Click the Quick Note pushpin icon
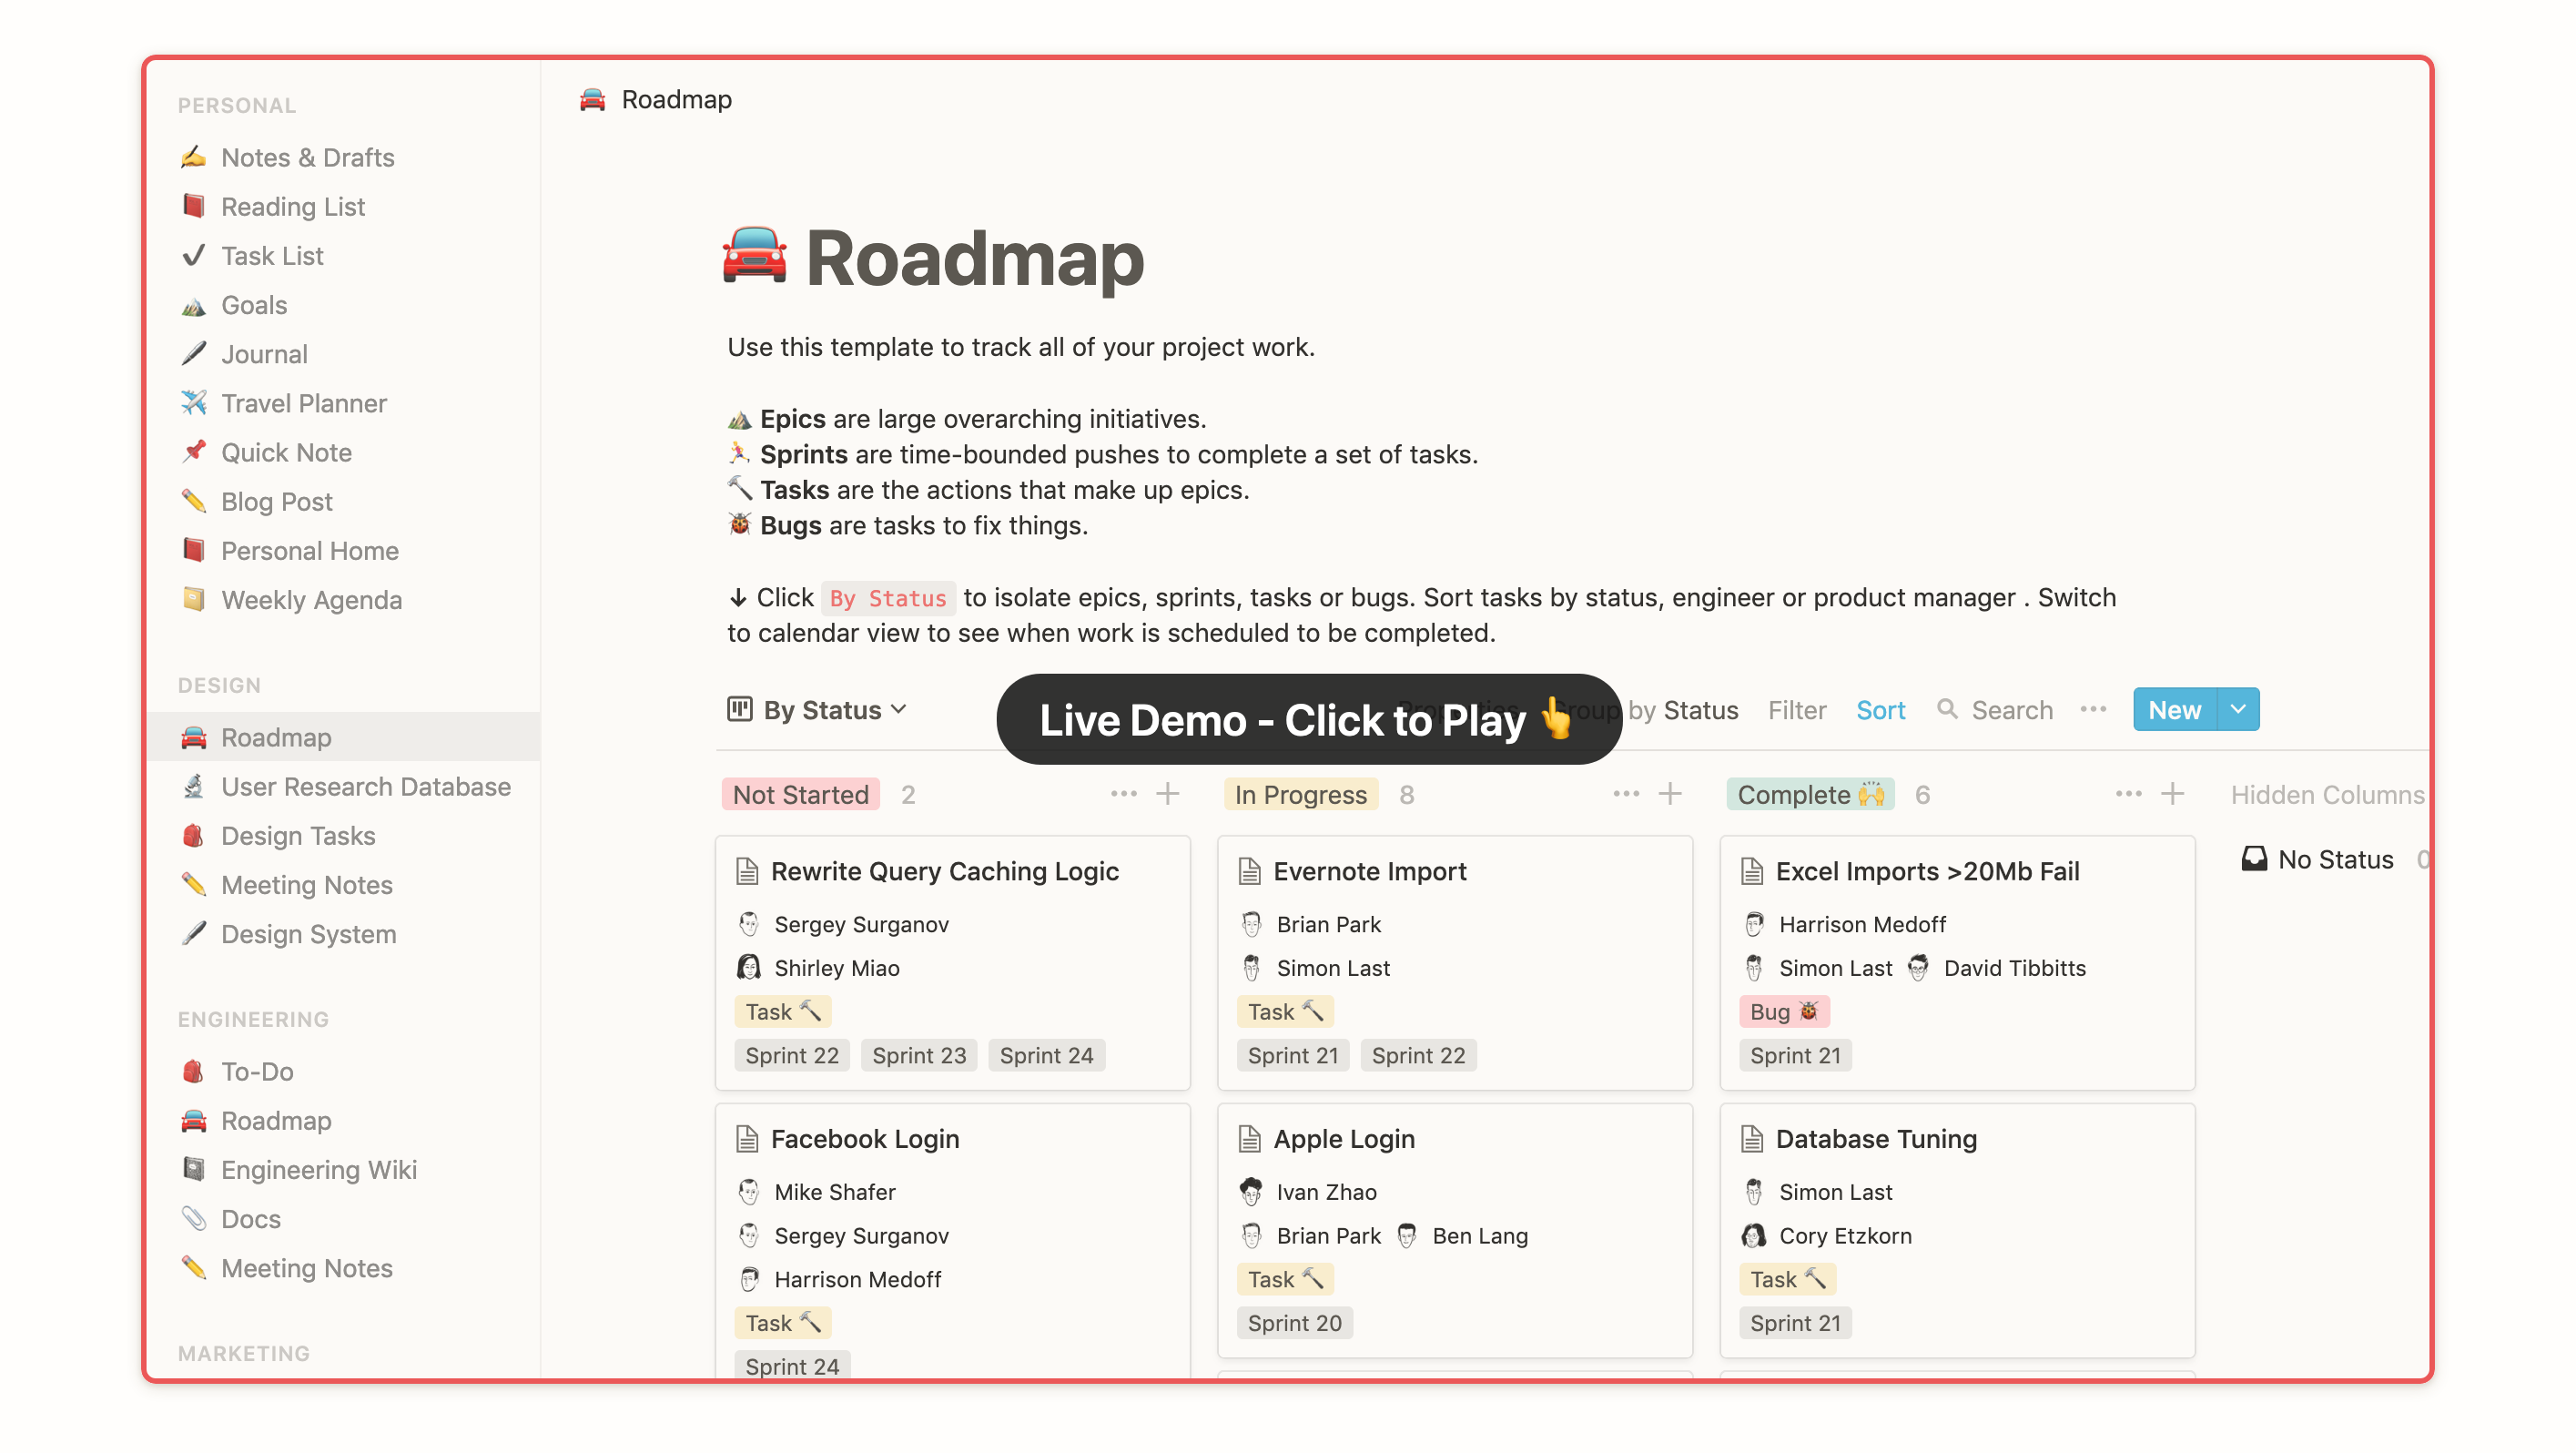Screen dimensions: 2576x1453 click(194, 451)
